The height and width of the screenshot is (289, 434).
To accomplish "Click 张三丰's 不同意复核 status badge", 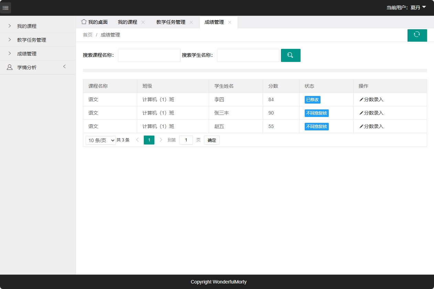I will [x=316, y=113].
